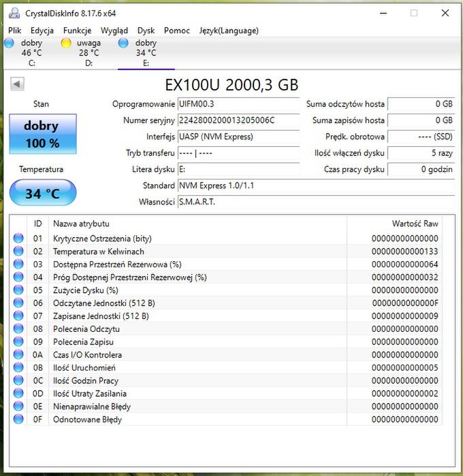
Task: Open the Dysk menu
Action: 146,31
